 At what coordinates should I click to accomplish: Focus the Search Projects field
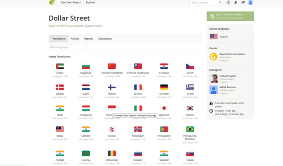pyautogui.click(x=206, y=3)
